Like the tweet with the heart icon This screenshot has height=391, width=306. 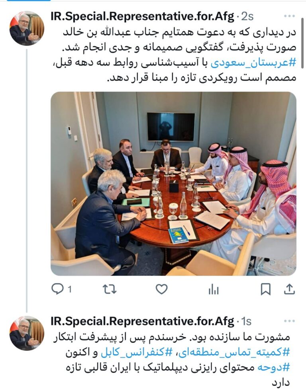point(161,289)
